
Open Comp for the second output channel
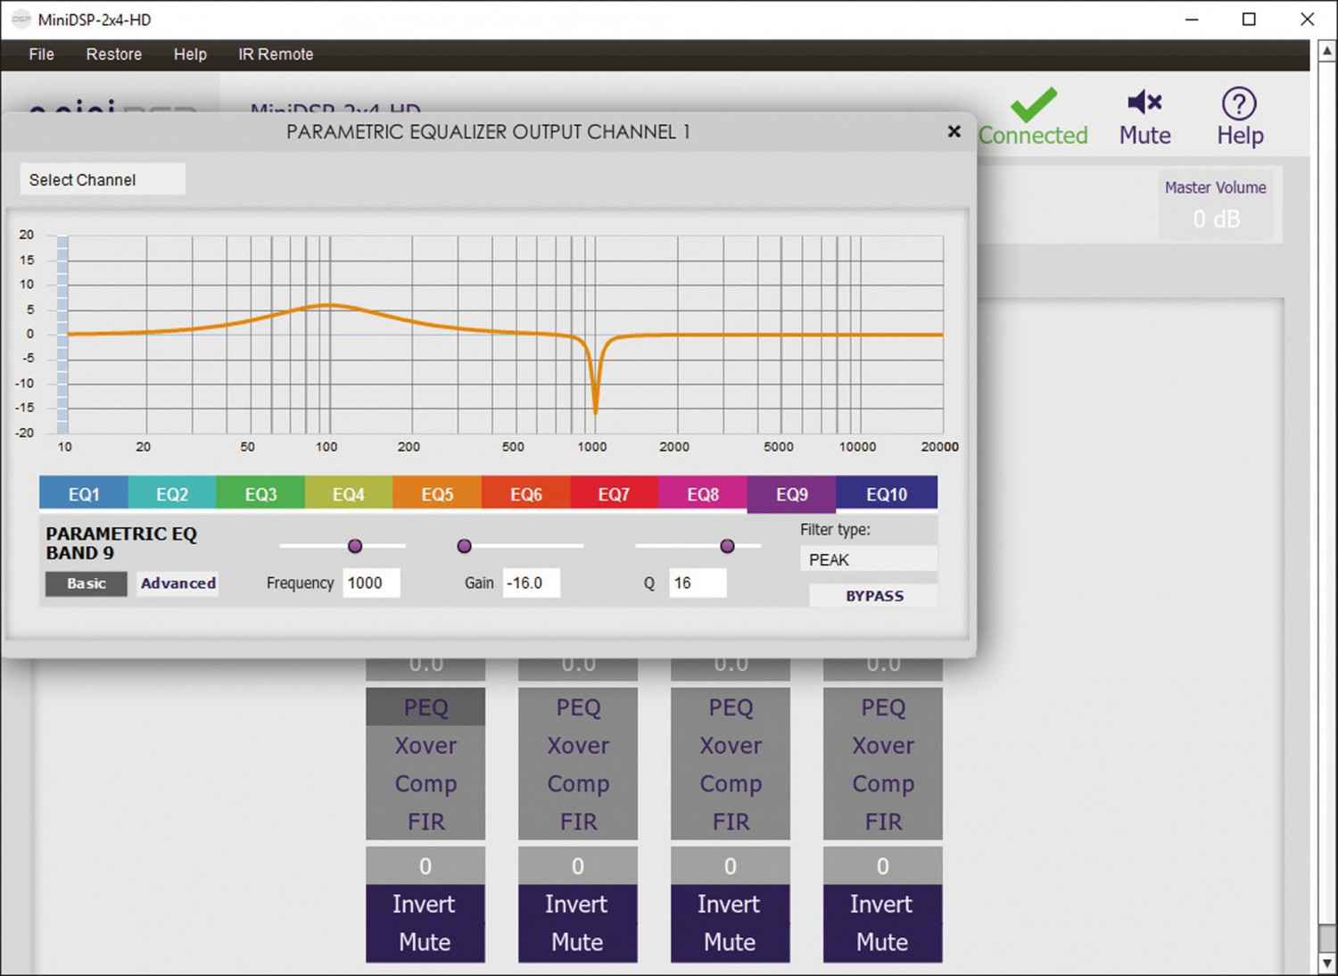pyautogui.click(x=578, y=784)
